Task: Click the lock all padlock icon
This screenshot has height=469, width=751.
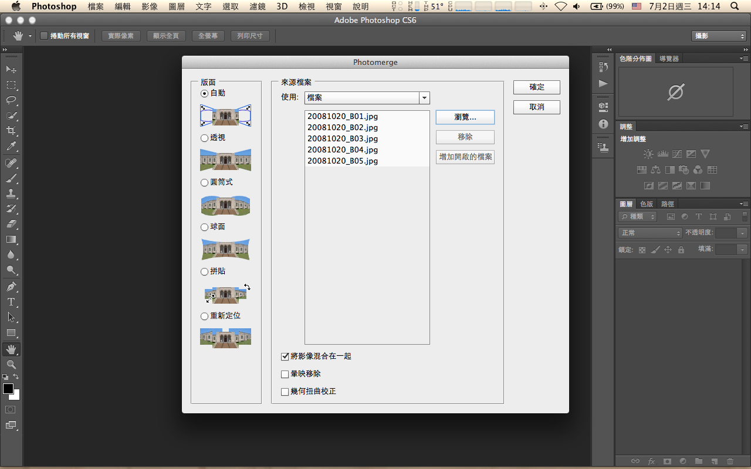Action: point(681,250)
